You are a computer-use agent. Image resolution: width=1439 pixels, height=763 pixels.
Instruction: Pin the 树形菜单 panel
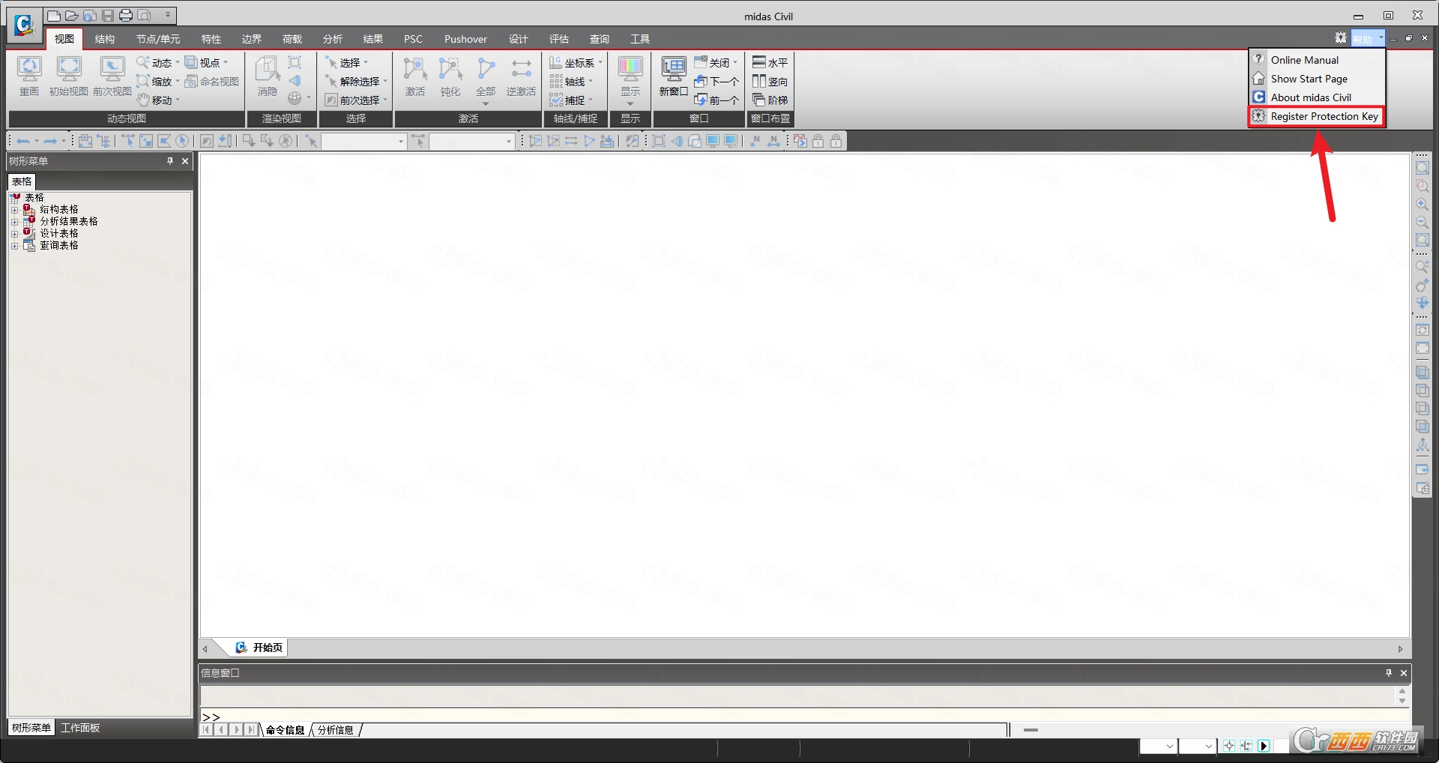tap(170, 161)
